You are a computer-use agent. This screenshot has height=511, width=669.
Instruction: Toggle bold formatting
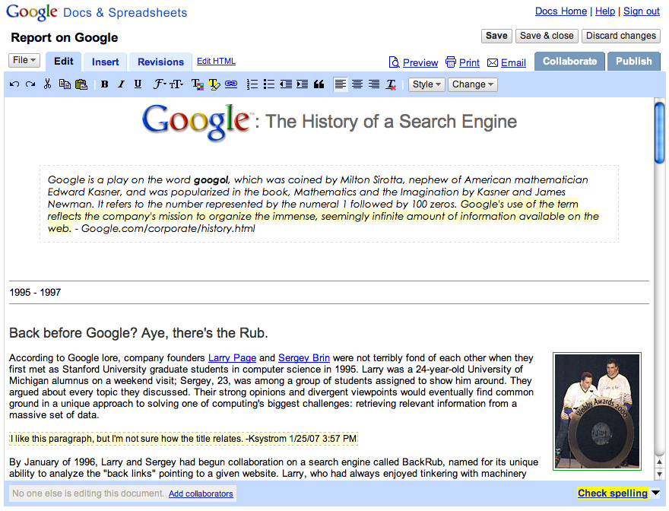tap(105, 84)
